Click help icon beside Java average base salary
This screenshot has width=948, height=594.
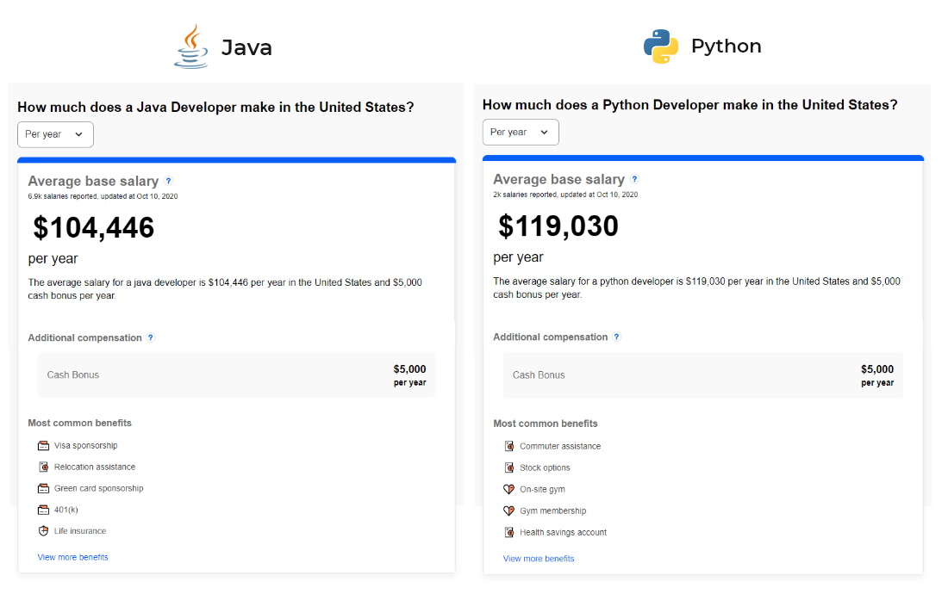click(169, 182)
